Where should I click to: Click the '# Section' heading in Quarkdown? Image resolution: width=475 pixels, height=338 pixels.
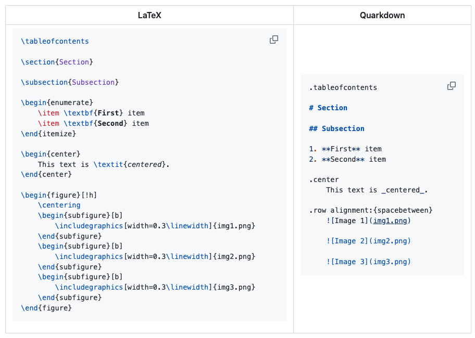pyautogui.click(x=328, y=108)
